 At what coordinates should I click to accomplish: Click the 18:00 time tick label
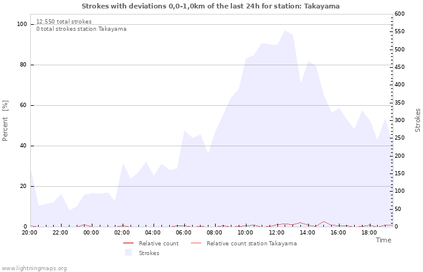point(370,232)
